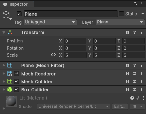Click the GameObject cube icon picker
146x114 pixels.
pos(7,15)
